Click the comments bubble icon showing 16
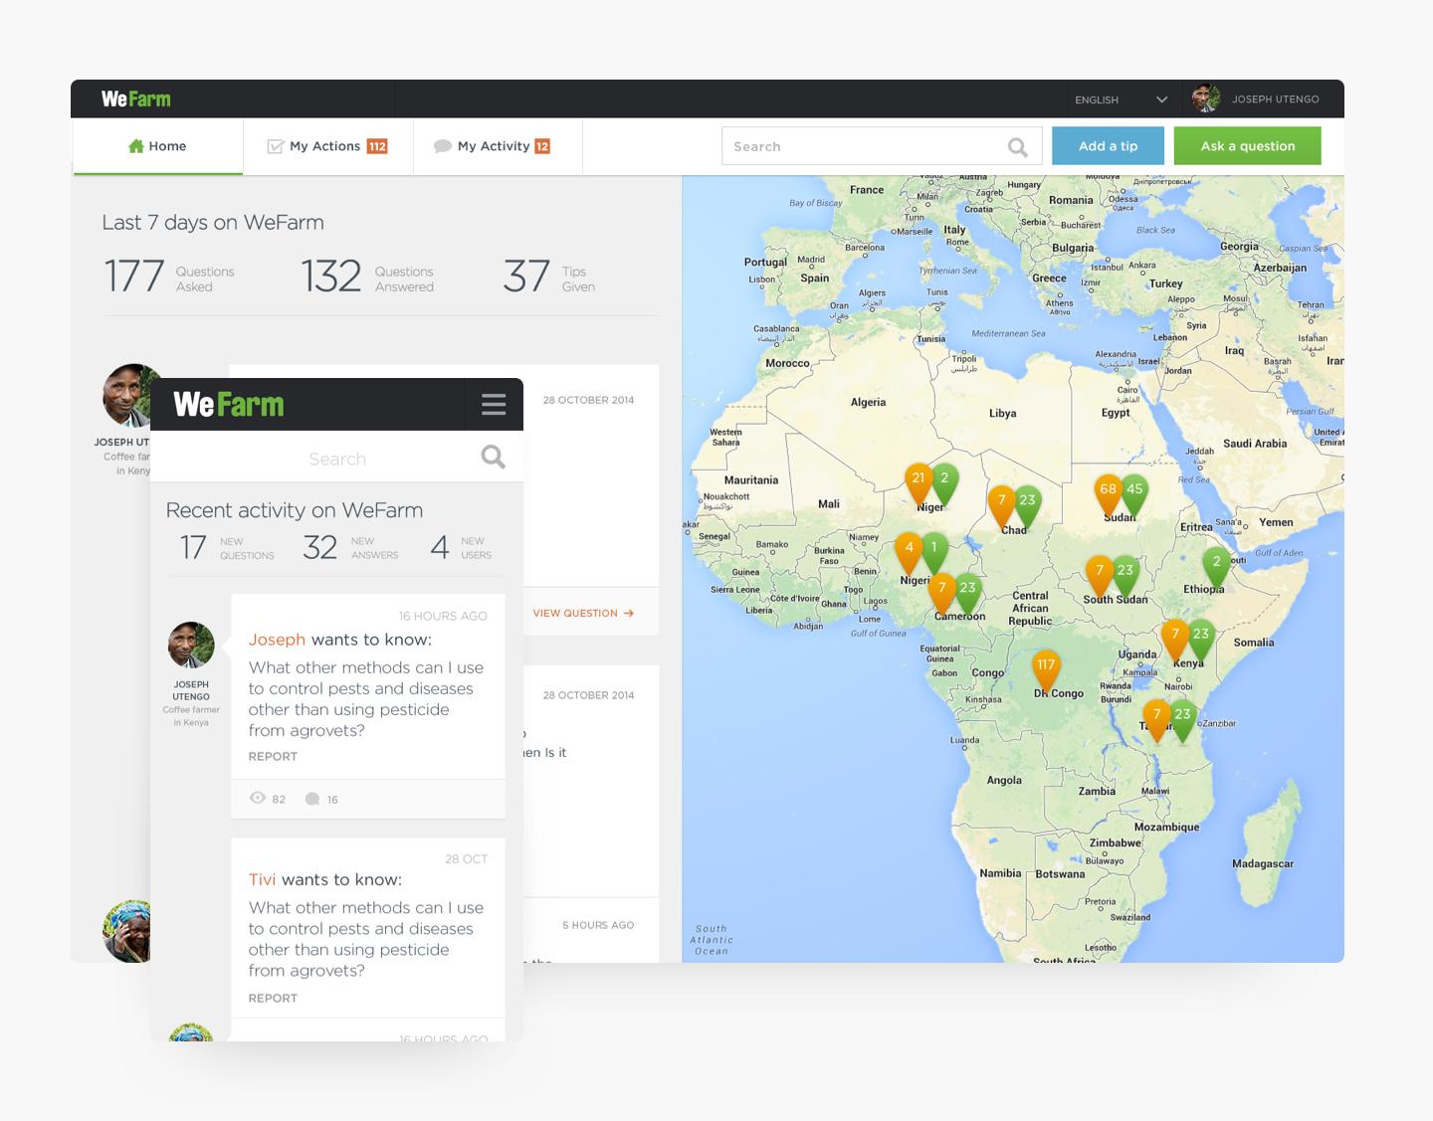Image resolution: width=1433 pixels, height=1121 pixels. (x=312, y=799)
